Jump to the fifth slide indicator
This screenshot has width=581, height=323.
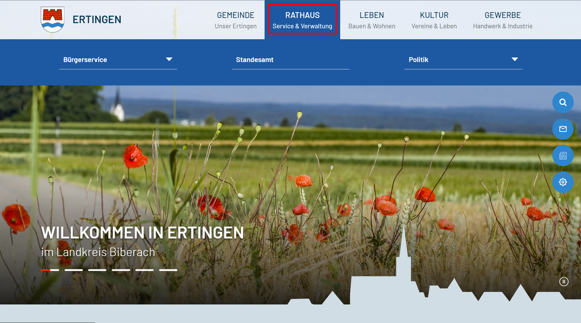point(144,270)
